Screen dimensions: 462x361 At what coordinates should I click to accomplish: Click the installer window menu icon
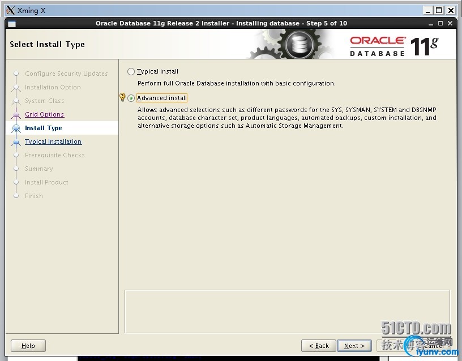[12, 24]
